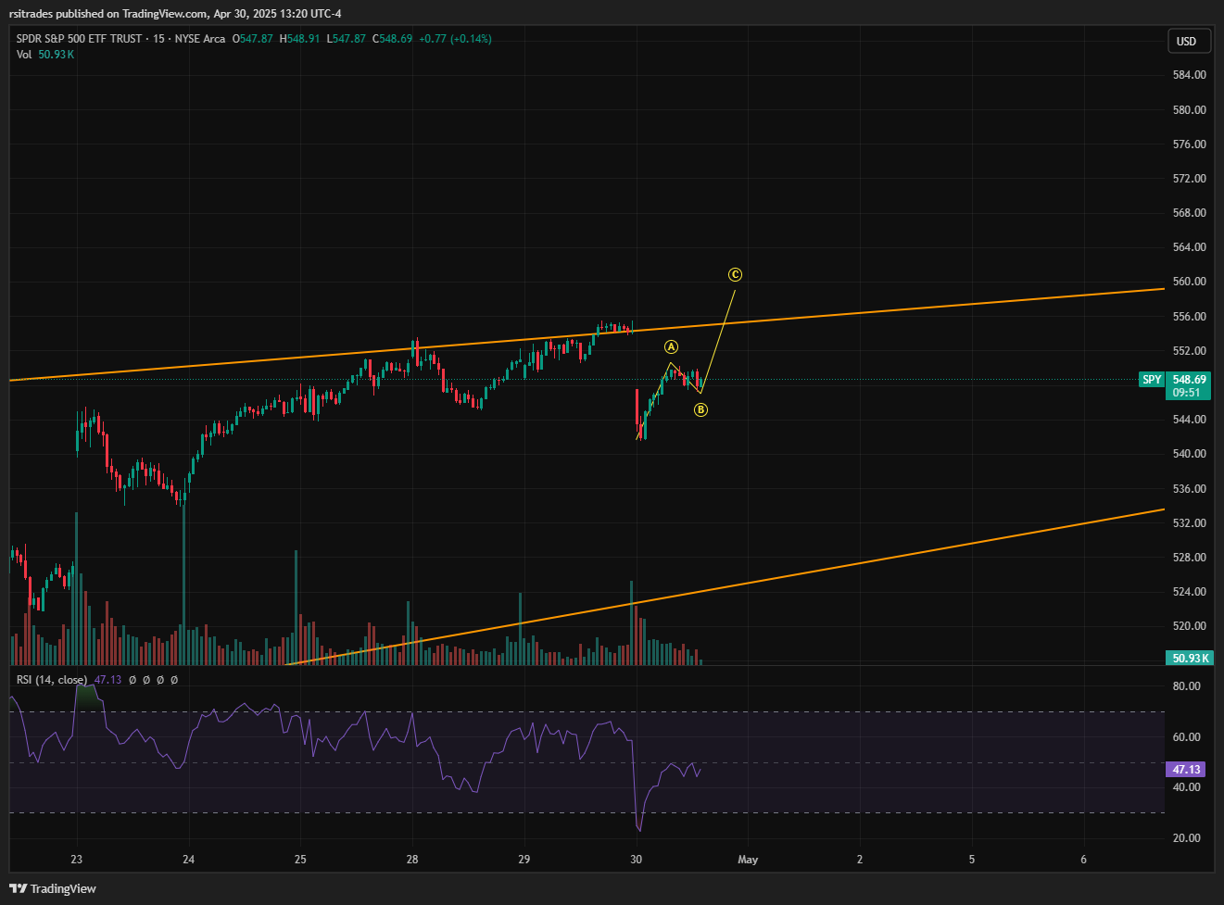The image size is (1224, 905).
Task: Click the TradingView logo
Action: tap(53, 888)
